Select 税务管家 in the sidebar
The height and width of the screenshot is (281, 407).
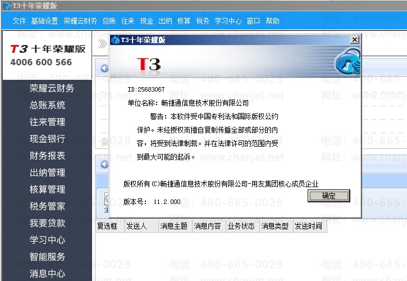[47, 206]
